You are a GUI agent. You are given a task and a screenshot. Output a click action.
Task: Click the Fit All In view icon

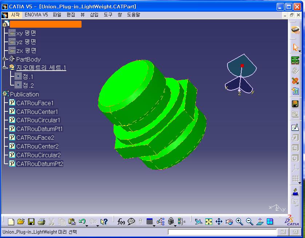click(209, 221)
